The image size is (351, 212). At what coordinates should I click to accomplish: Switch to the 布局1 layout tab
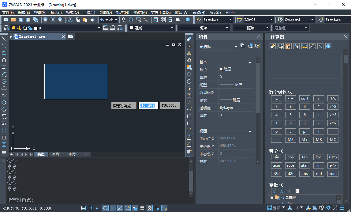(56, 154)
